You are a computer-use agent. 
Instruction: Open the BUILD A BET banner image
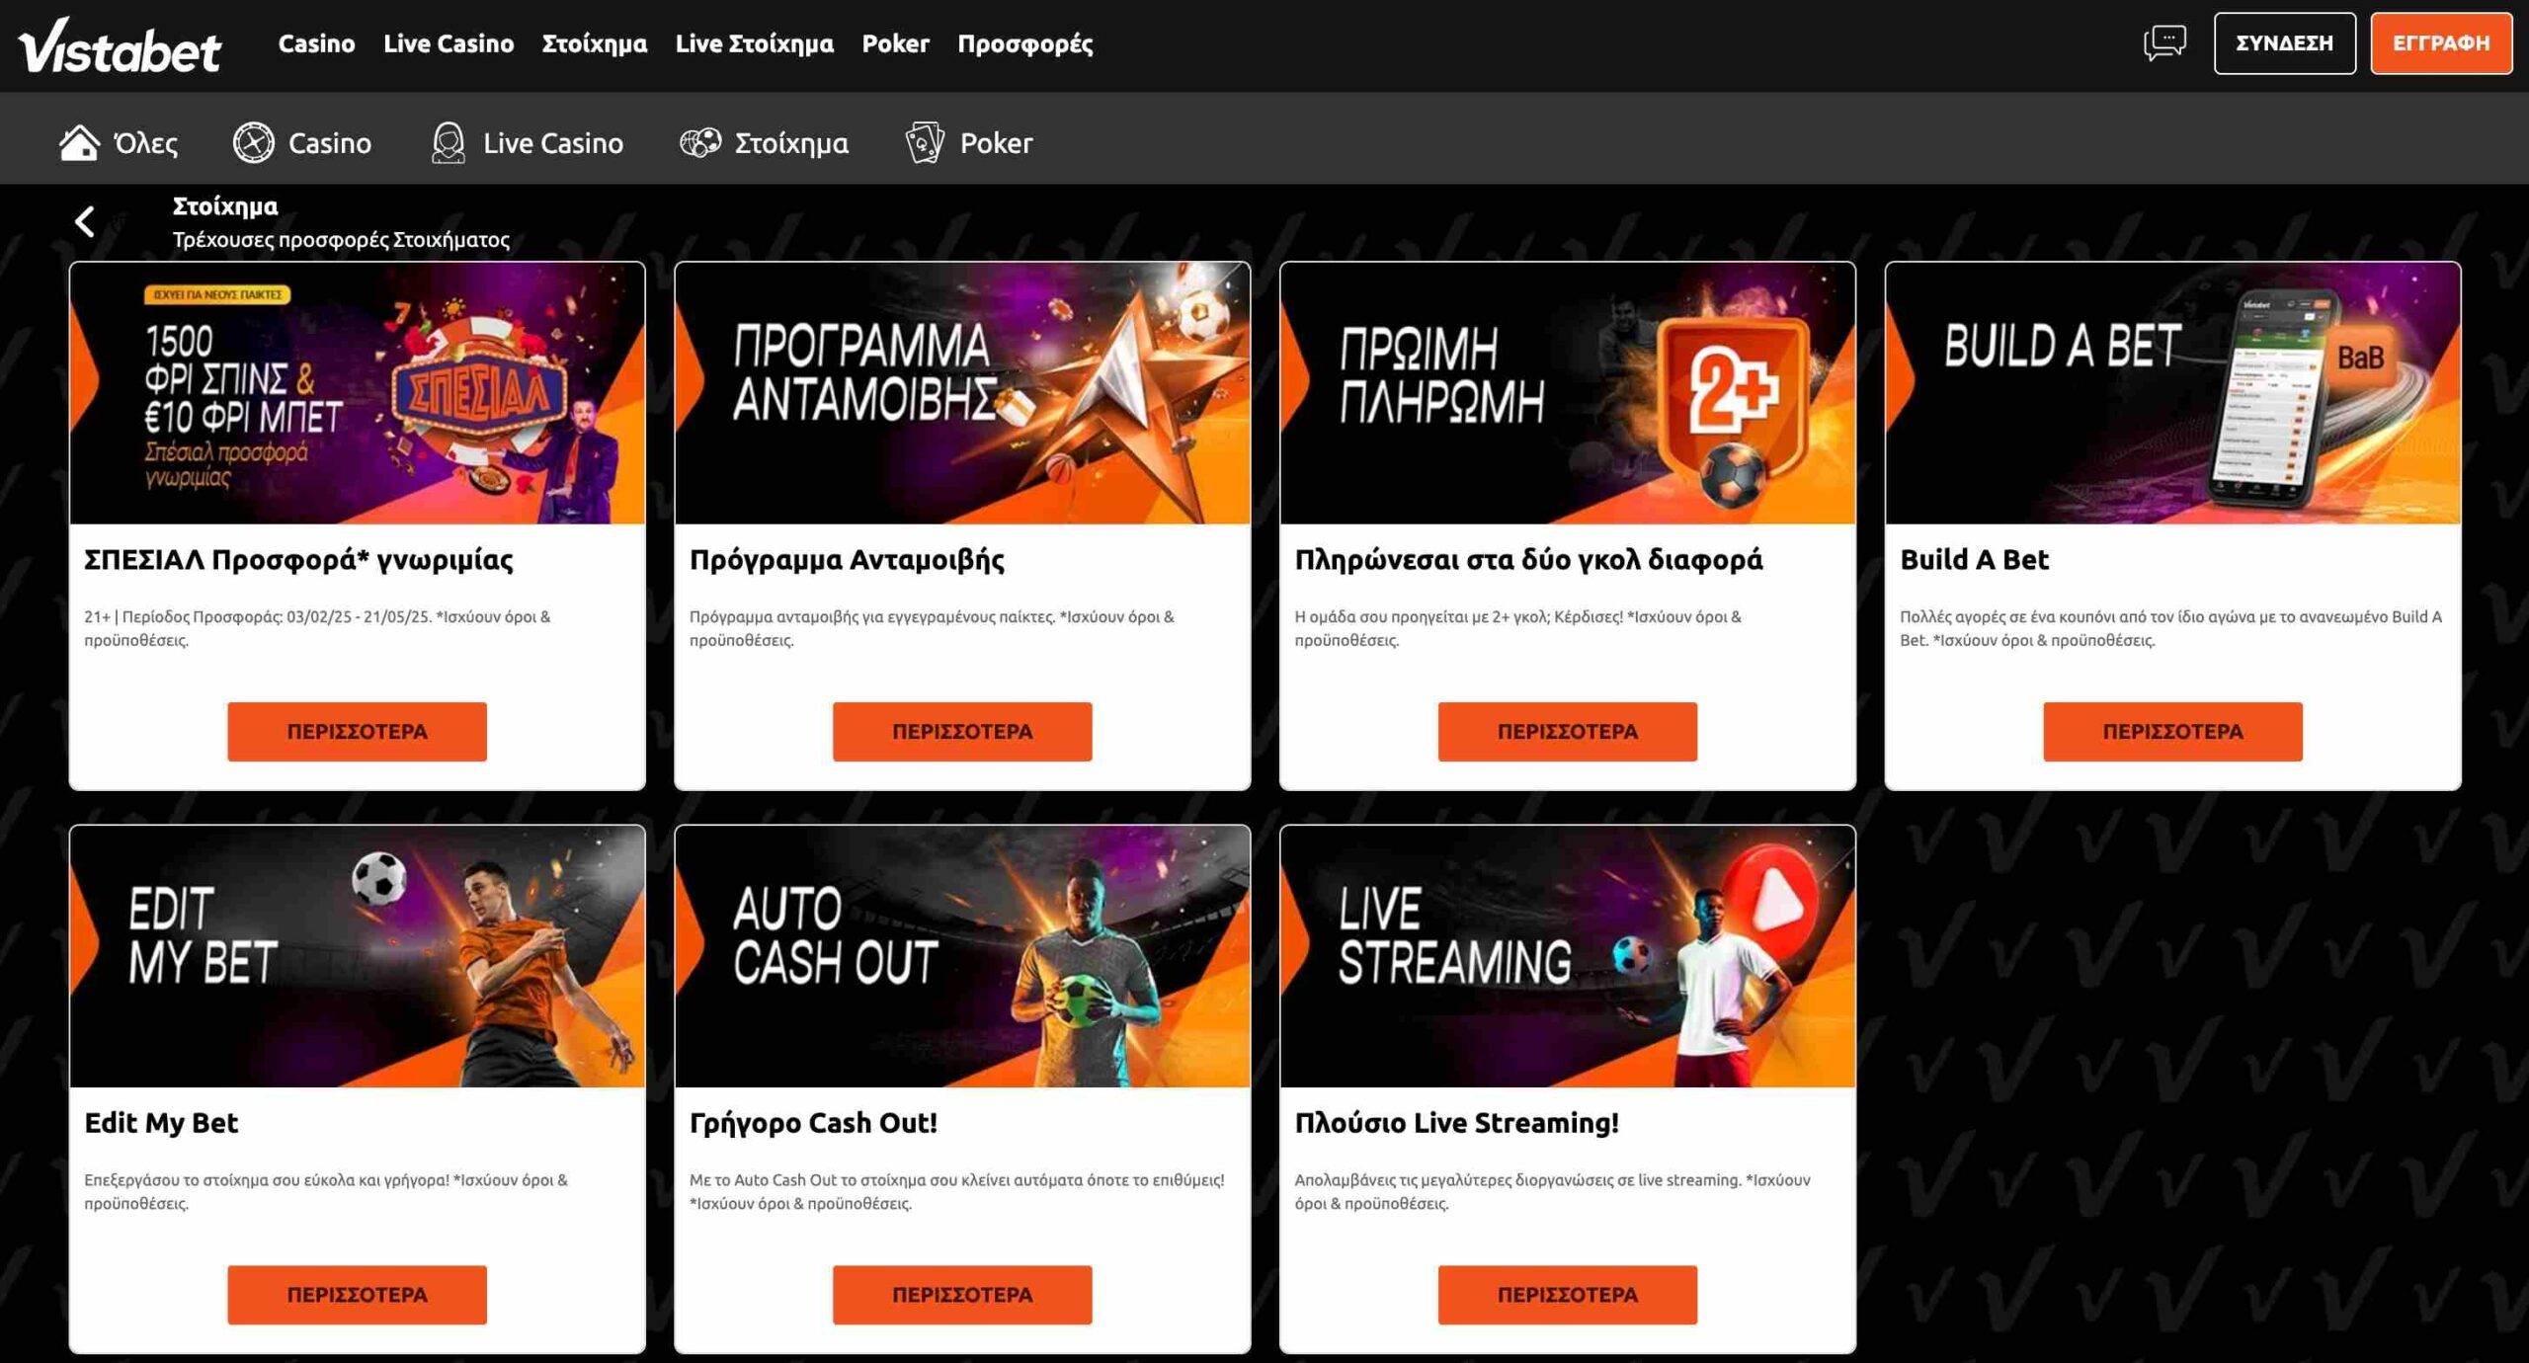pyautogui.click(x=2172, y=393)
